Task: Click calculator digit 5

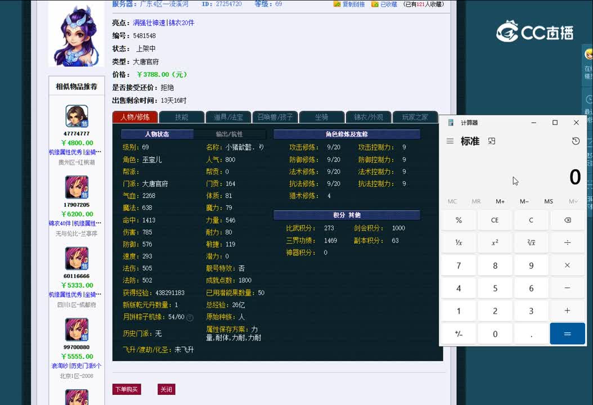Action: coord(495,288)
